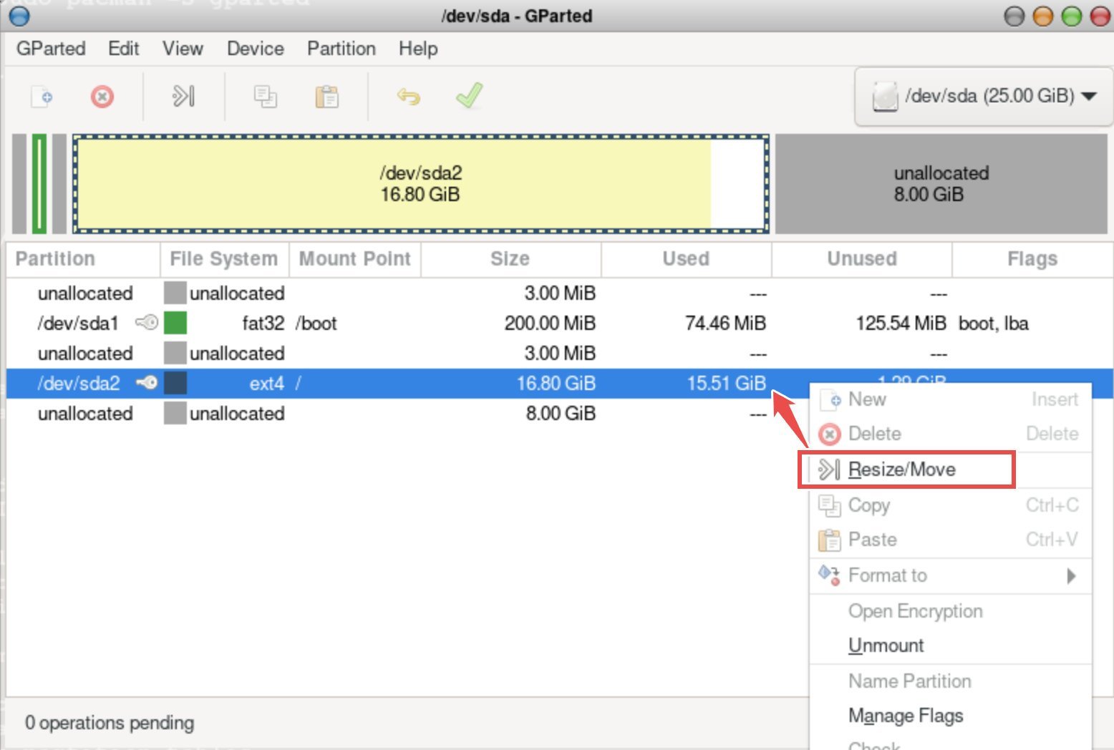Click the GParted window menu icon in title bar
This screenshot has height=750, width=1114.
coord(19,15)
